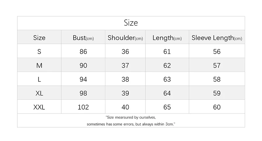This screenshot has width=262, height=141.
Task: Select shoulder value 37 for size M
Action: 125,66
